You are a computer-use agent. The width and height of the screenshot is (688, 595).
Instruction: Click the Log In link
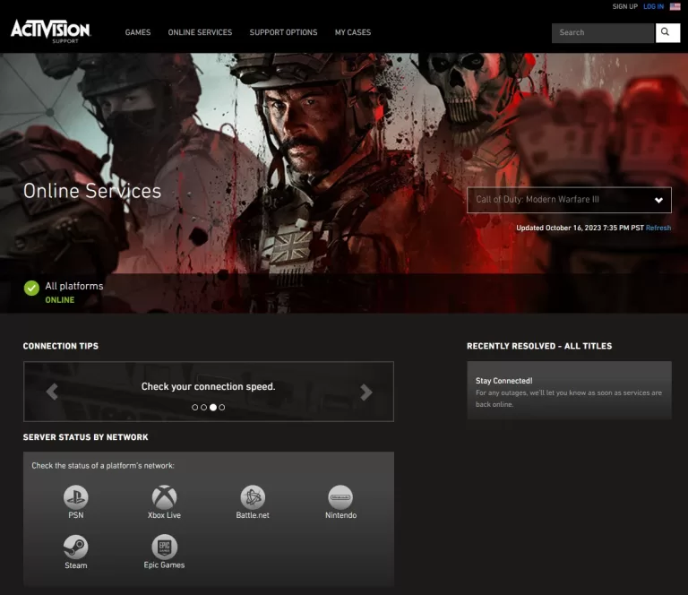[653, 6]
